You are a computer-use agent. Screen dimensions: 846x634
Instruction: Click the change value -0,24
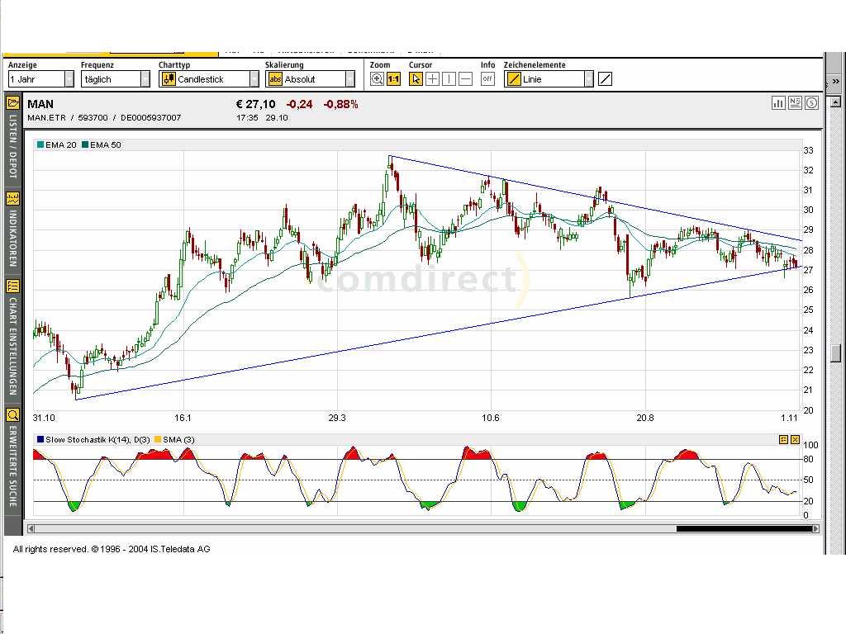(x=299, y=104)
